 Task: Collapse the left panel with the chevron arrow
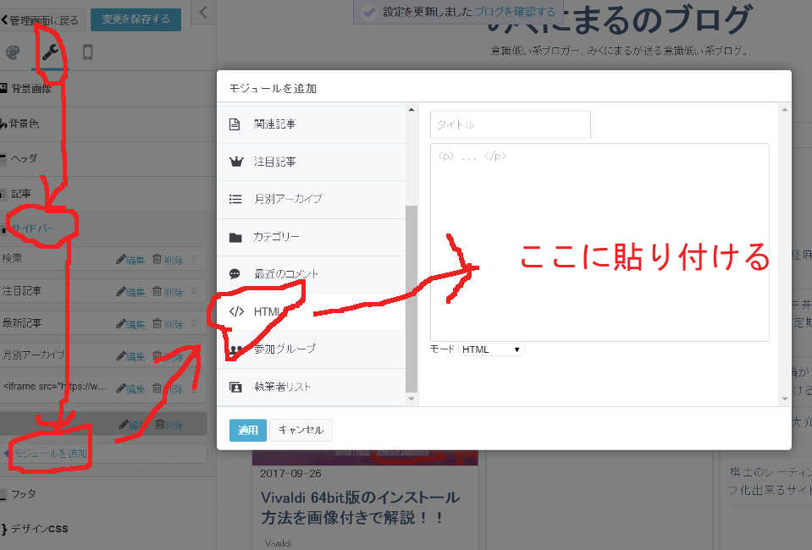pos(203,13)
